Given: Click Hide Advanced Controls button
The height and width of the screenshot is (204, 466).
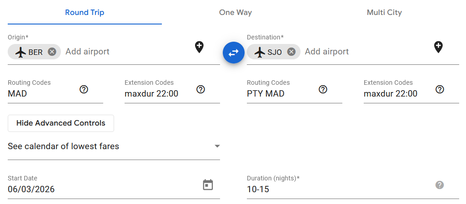Looking at the screenshot, I should click(61, 123).
